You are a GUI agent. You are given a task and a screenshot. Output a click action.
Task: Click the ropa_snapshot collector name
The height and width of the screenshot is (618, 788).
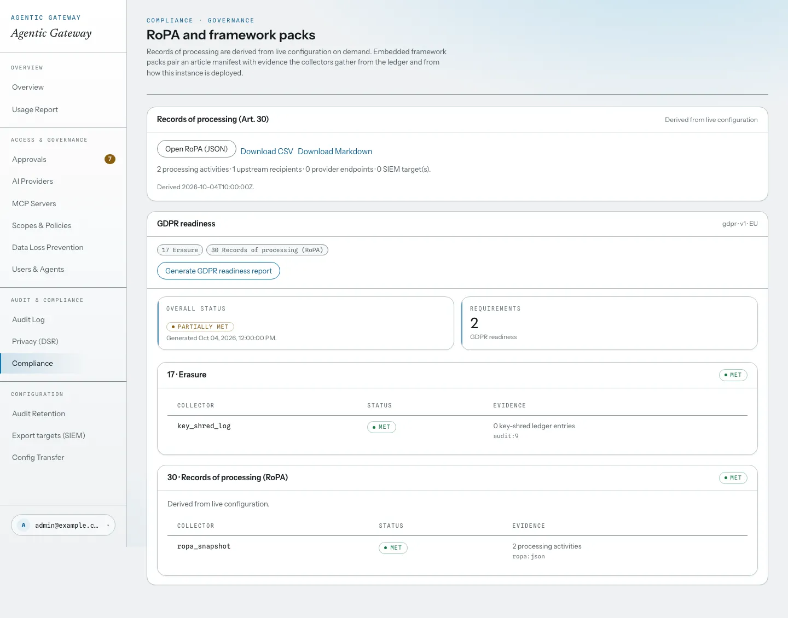pos(204,546)
